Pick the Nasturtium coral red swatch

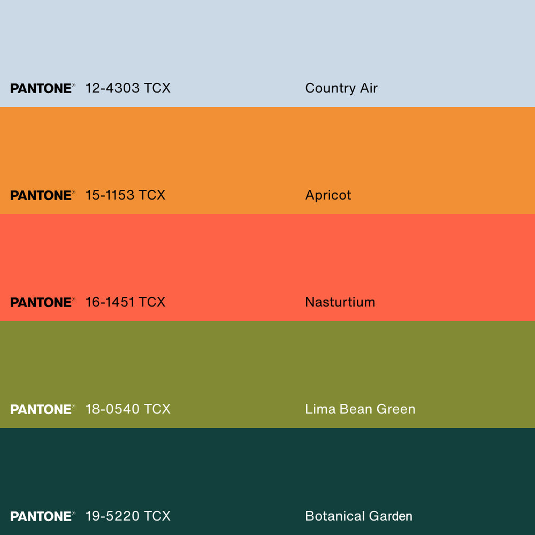click(x=267, y=267)
